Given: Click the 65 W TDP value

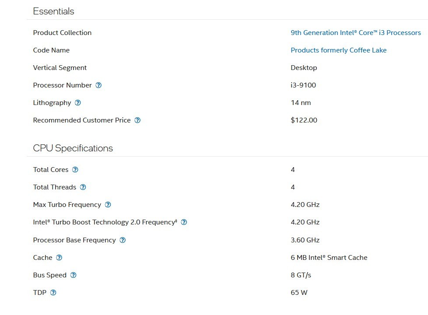Looking at the screenshot, I should (x=299, y=292).
